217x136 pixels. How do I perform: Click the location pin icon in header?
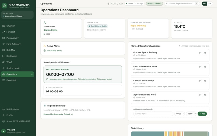pos(108,3)
